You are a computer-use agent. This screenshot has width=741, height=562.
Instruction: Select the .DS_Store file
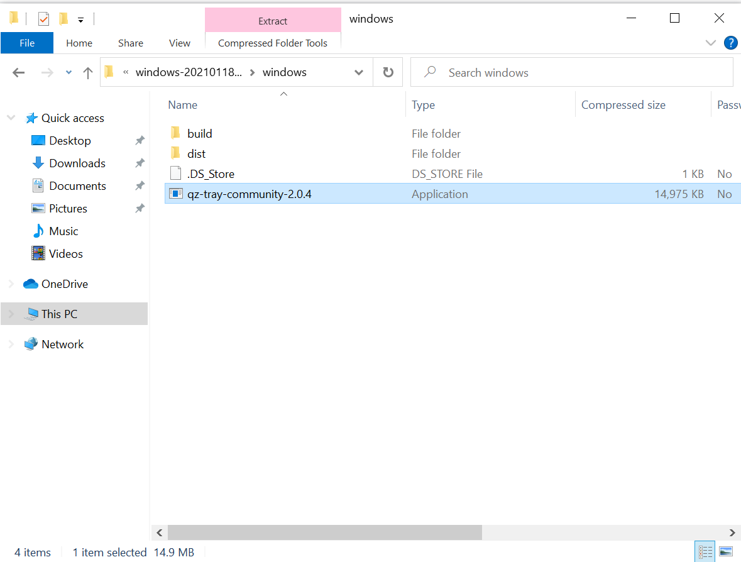pyautogui.click(x=211, y=174)
